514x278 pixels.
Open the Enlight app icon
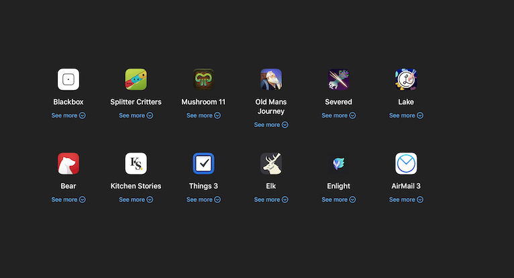click(338, 163)
